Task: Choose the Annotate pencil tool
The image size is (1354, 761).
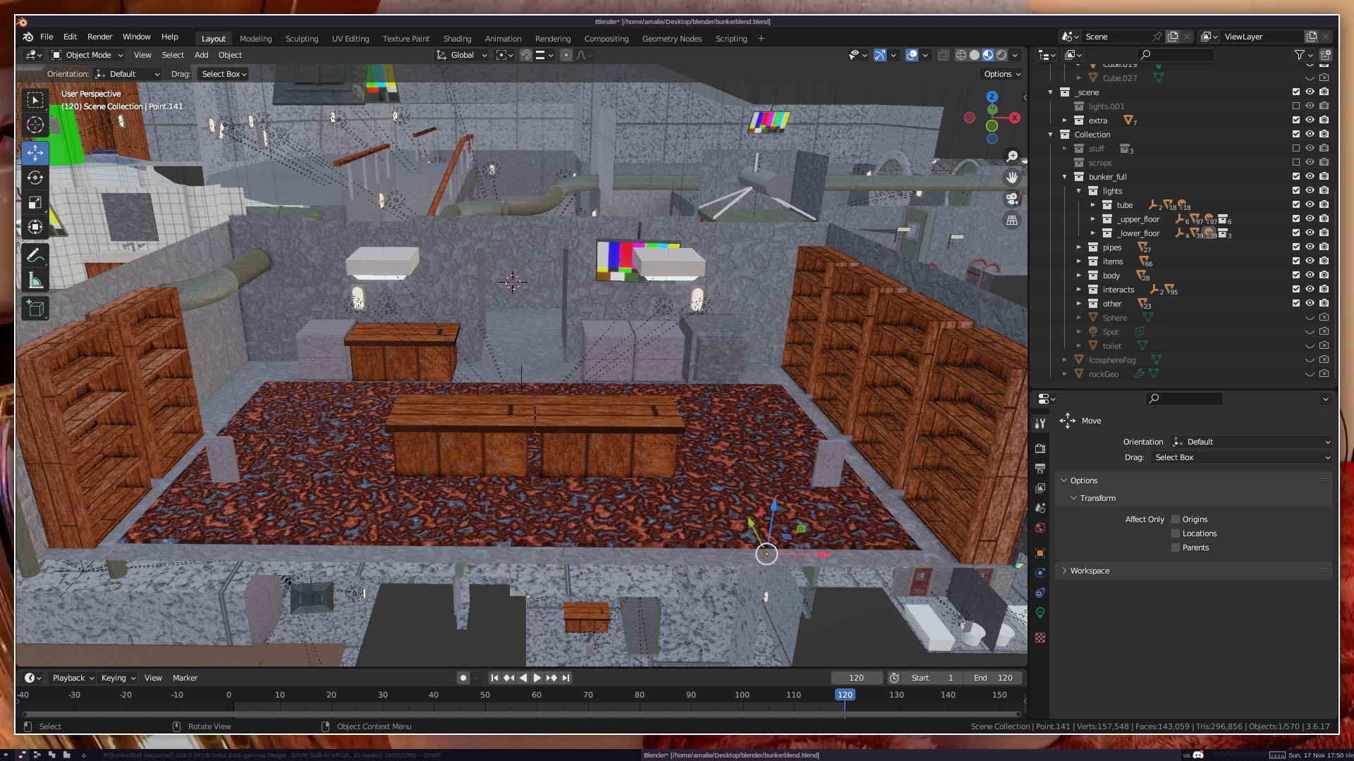Action: click(x=35, y=256)
